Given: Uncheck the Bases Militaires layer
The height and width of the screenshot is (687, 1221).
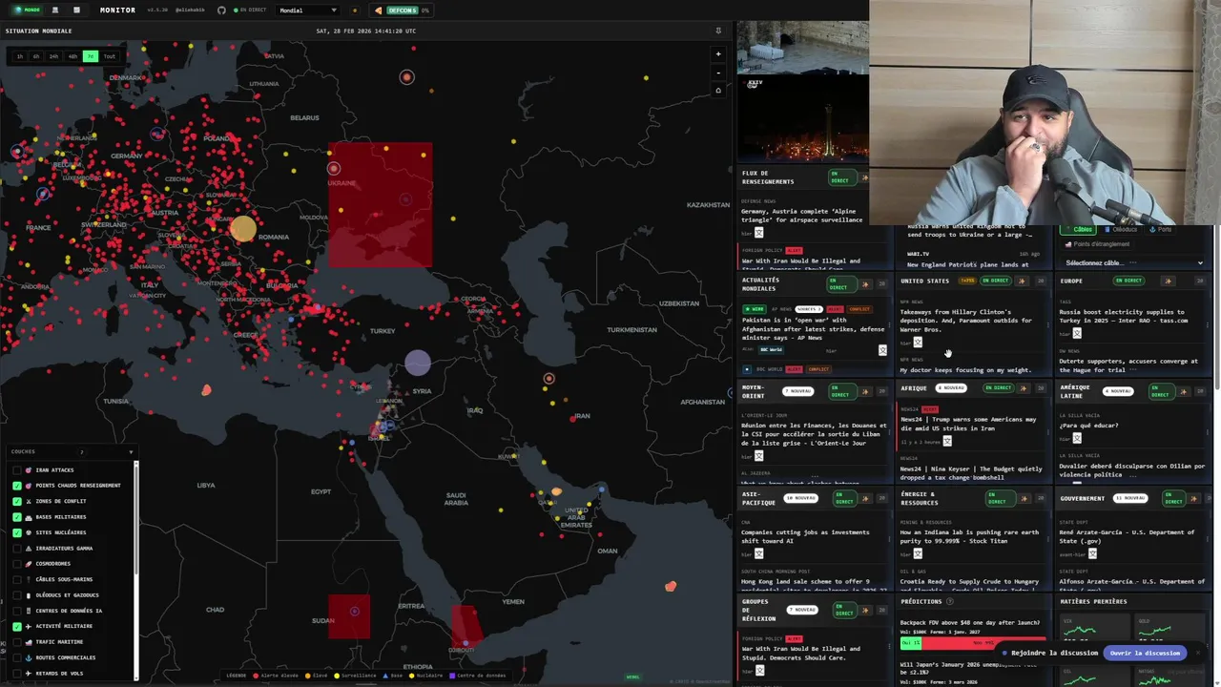Looking at the screenshot, I should pyautogui.click(x=17, y=516).
